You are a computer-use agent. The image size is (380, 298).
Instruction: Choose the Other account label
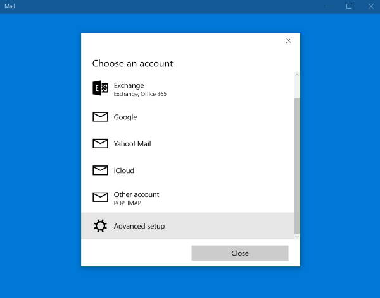click(136, 194)
